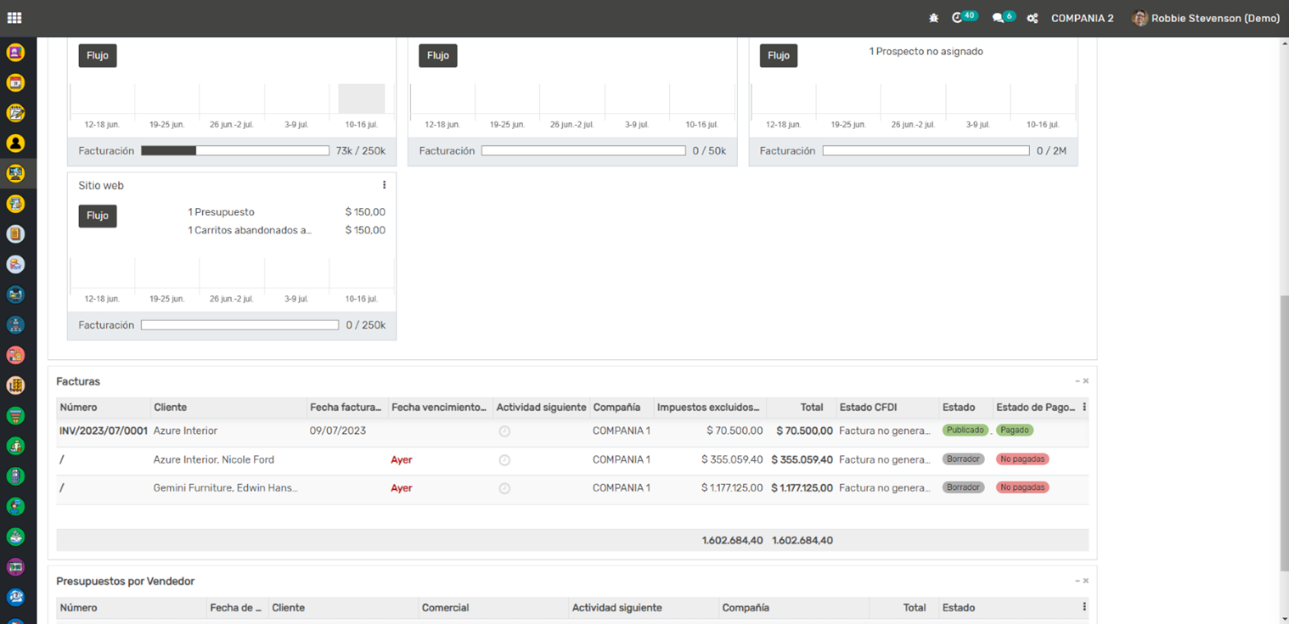Open Presupuestos por Vendedor column options
This screenshot has height=624, width=1289.
(1084, 607)
